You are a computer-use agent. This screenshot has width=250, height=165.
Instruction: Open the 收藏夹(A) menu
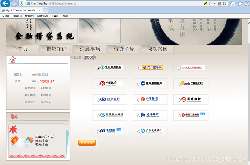point(42,16)
